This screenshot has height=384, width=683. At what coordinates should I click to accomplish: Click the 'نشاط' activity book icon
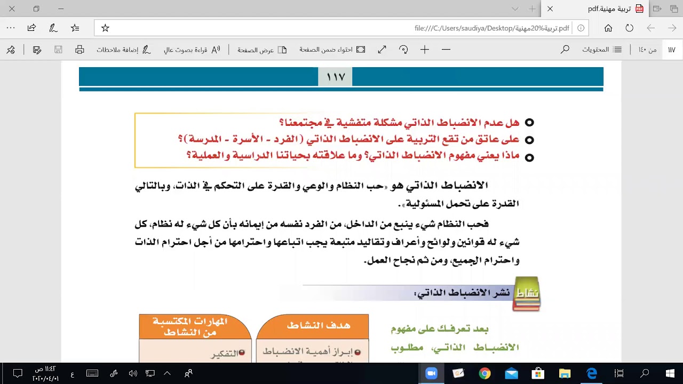526,293
